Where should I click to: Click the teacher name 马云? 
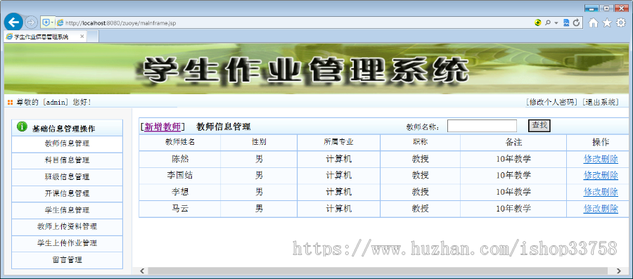coord(179,209)
